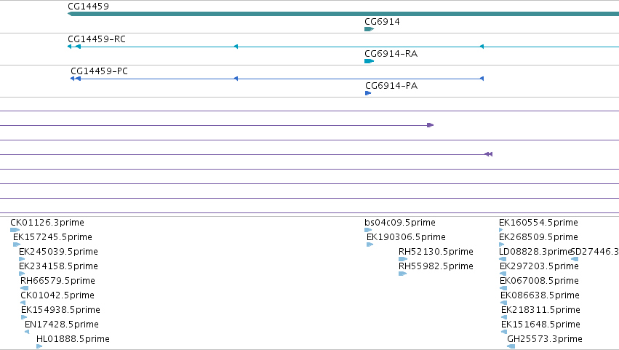
Task: Click the EK154938.5prime EST arrow glyph
Action: point(24,317)
